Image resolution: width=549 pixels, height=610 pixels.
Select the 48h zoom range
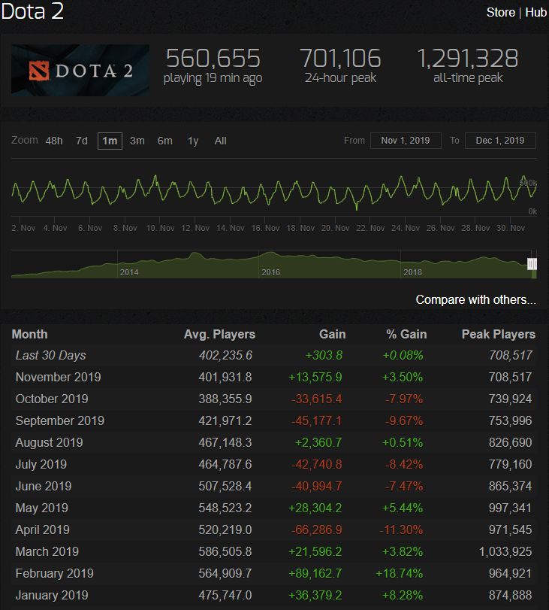(x=54, y=141)
